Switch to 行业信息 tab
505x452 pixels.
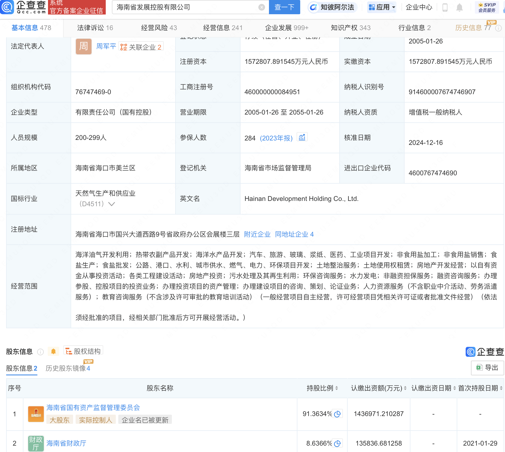414,28
